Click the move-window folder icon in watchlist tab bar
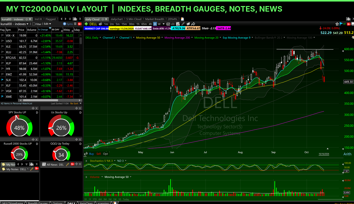 tap(75, 19)
